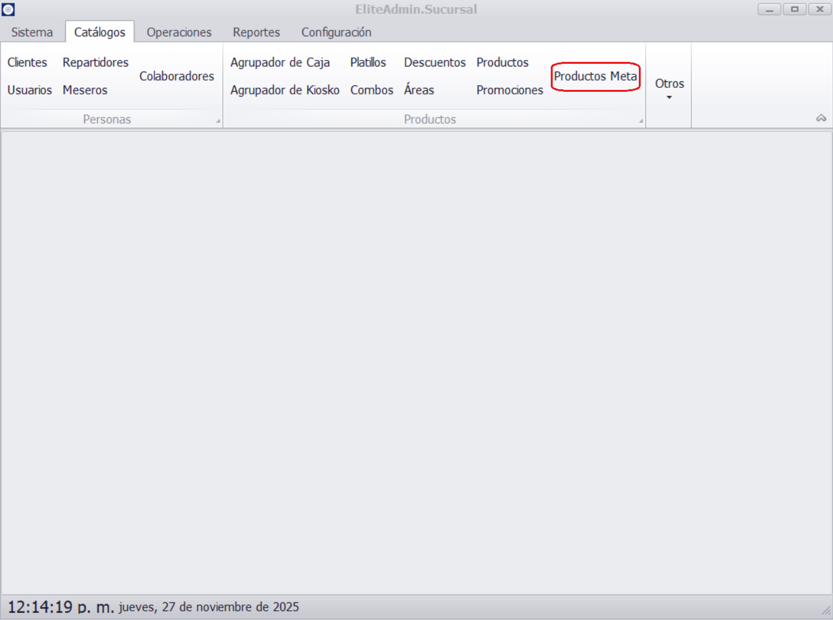Viewport: 833px width, 620px height.
Task: Collapse the ribbon with the chevron icon
Action: [821, 118]
